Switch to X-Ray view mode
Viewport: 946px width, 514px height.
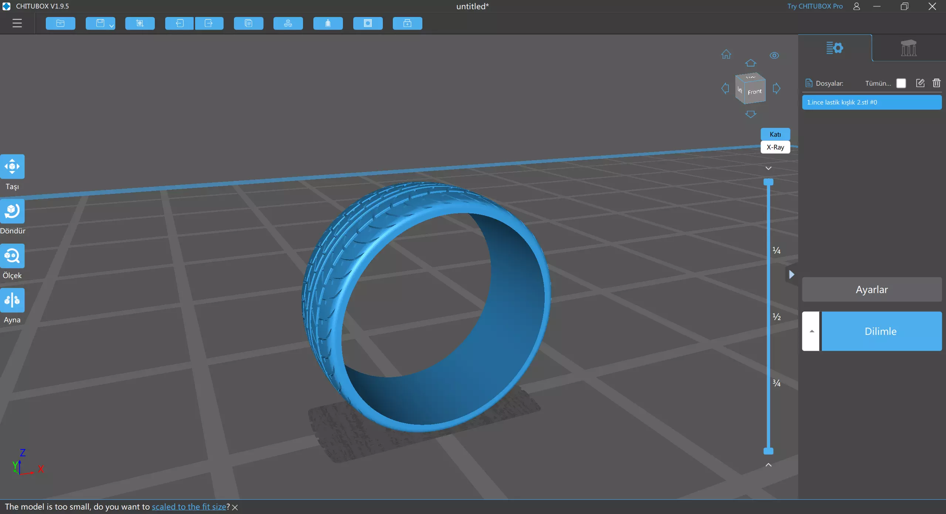pos(775,147)
